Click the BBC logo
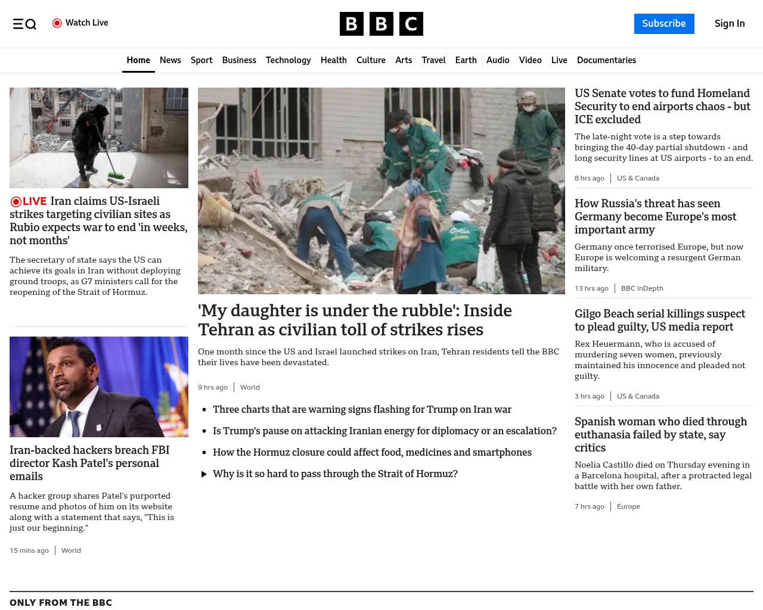This screenshot has width=763, height=610. point(381,24)
